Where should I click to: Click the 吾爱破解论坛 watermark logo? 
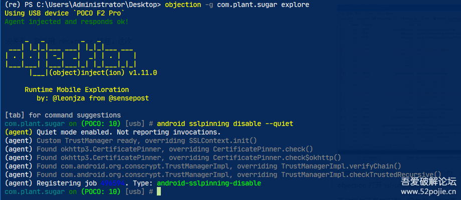428,181
